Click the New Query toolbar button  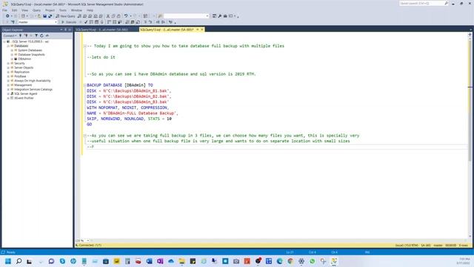pos(65,16)
